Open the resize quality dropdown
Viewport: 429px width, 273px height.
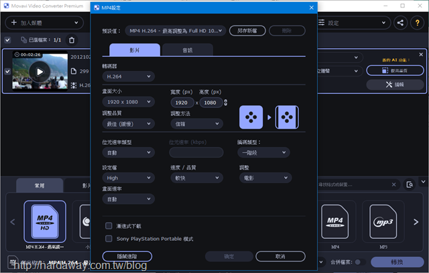128,124
